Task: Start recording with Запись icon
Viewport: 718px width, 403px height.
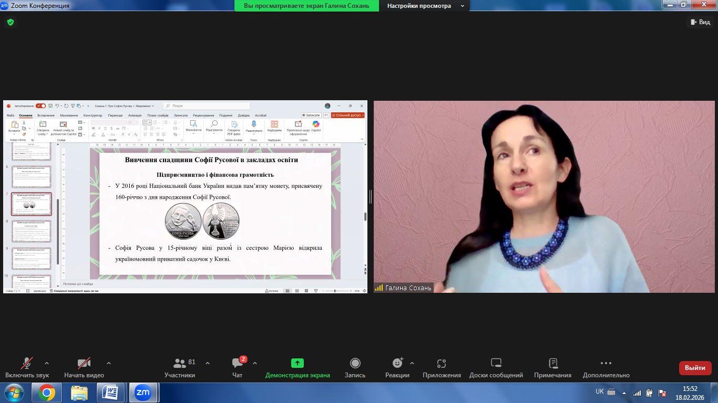Action: 355,363
